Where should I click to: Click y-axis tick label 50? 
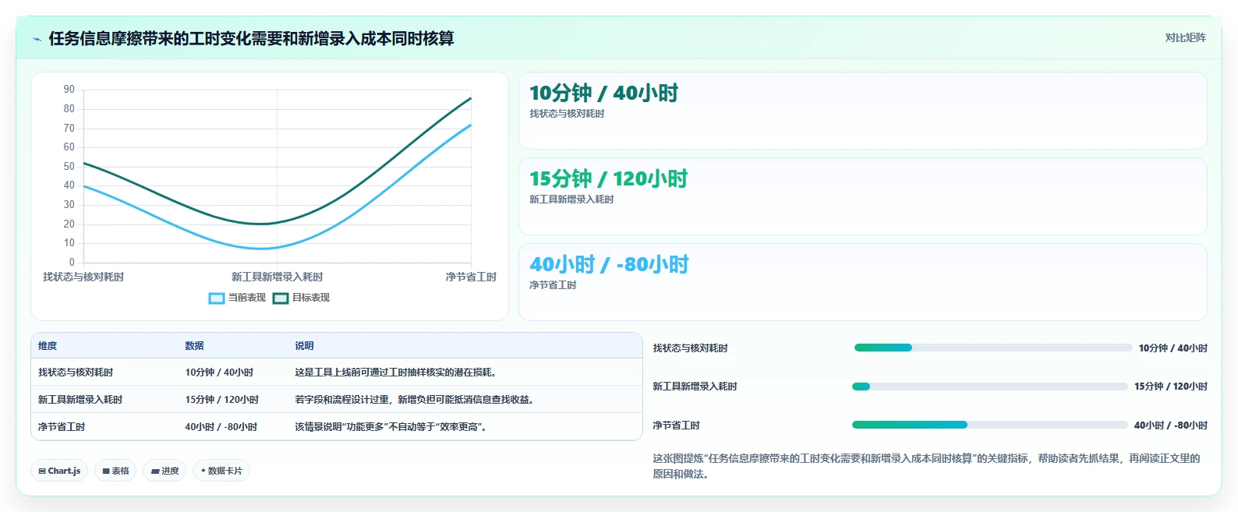click(69, 166)
